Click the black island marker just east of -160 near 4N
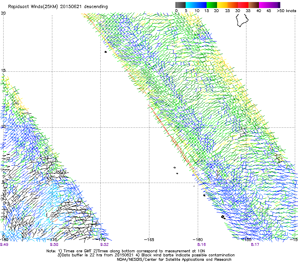298x262 pixels. coord(204,195)
